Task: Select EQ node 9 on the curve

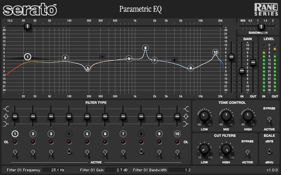Action: tap(191, 68)
